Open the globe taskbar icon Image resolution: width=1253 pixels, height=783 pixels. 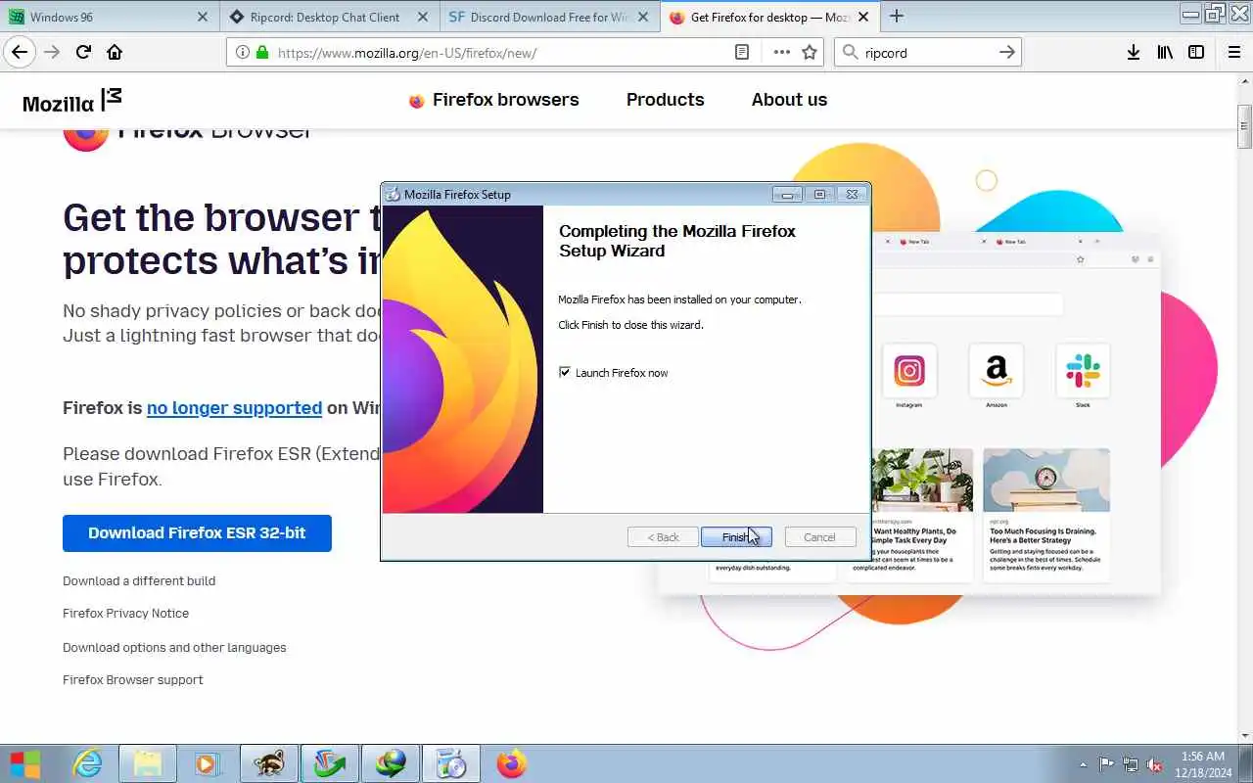pyautogui.click(x=391, y=763)
